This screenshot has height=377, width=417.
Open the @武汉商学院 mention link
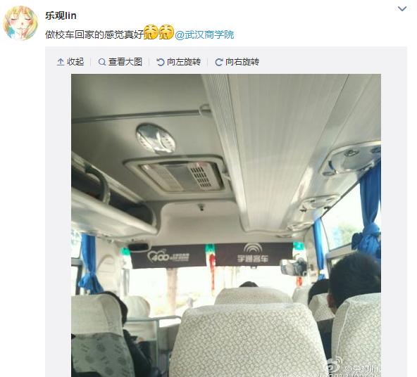204,34
